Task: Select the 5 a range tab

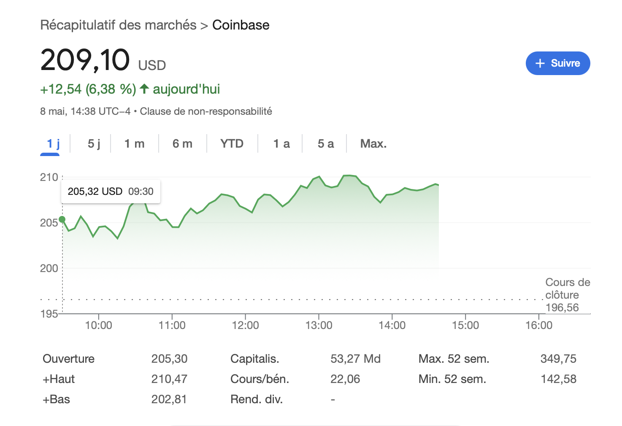Action: click(x=325, y=144)
